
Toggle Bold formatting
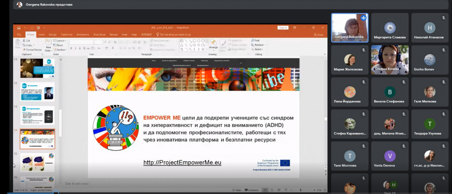click(71, 48)
